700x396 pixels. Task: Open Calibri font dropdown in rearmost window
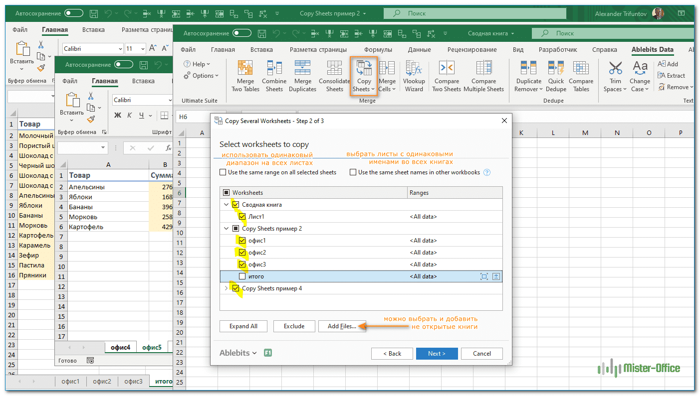click(120, 49)
